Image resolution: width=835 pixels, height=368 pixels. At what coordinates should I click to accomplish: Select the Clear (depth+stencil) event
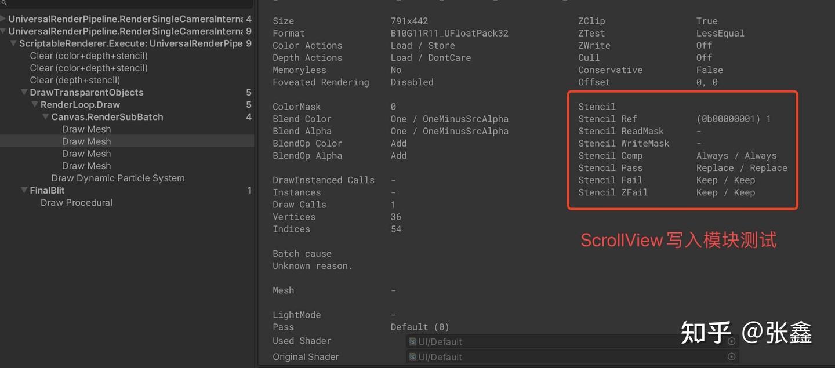75,80
